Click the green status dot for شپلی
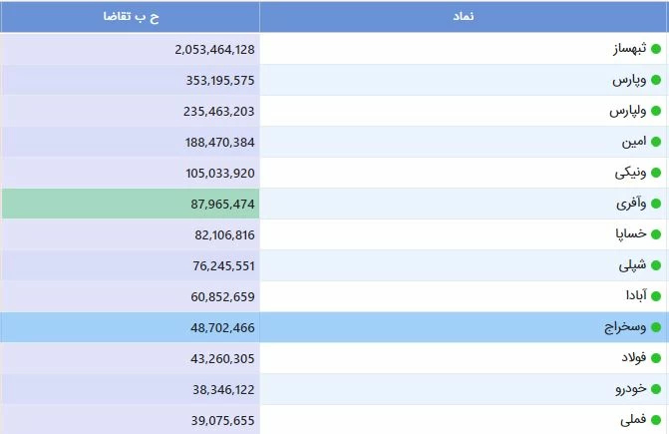Screen dimensions: 669x434 [x=655, y=265]
